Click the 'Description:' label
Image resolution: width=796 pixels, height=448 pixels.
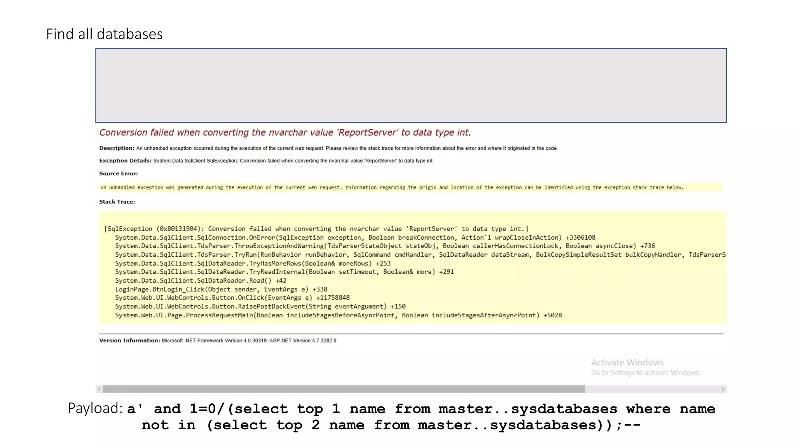point(117,148)
